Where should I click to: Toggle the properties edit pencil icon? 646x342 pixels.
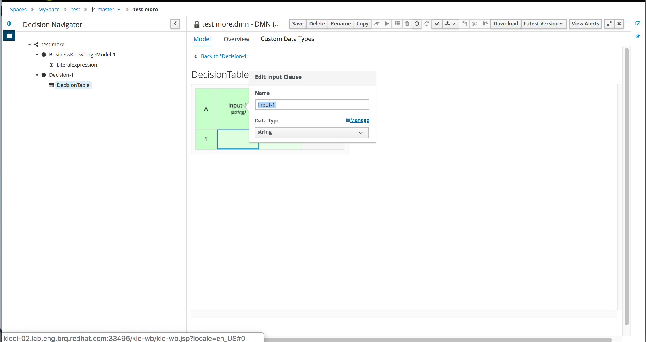click(638, 24)
